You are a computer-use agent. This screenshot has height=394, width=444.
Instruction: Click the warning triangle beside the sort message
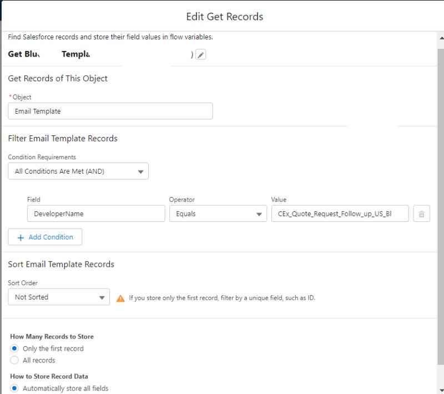pos(120,297)
